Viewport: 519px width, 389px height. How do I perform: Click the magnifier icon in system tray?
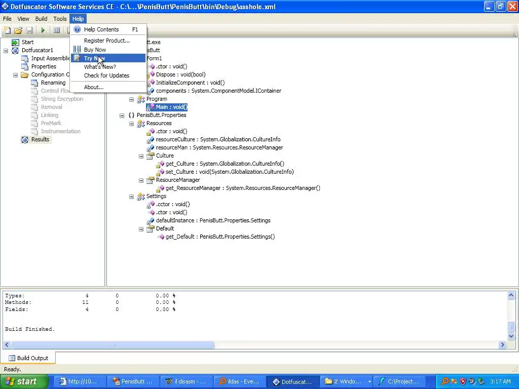[445, 381]
